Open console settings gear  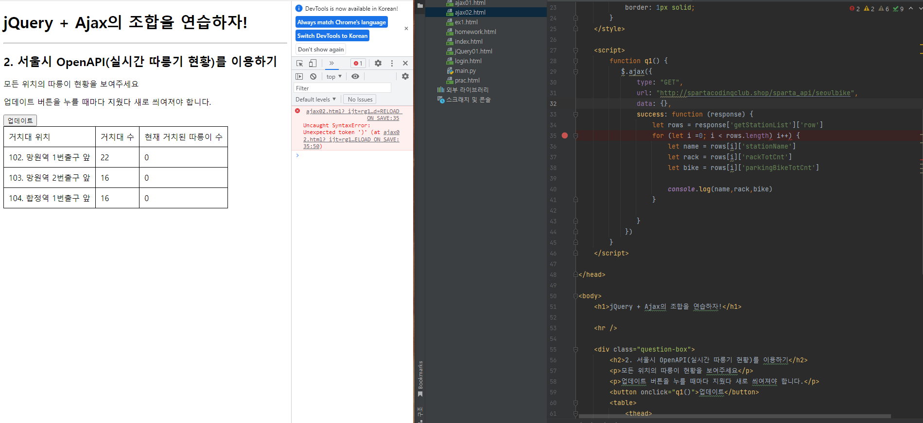[405, 76]
